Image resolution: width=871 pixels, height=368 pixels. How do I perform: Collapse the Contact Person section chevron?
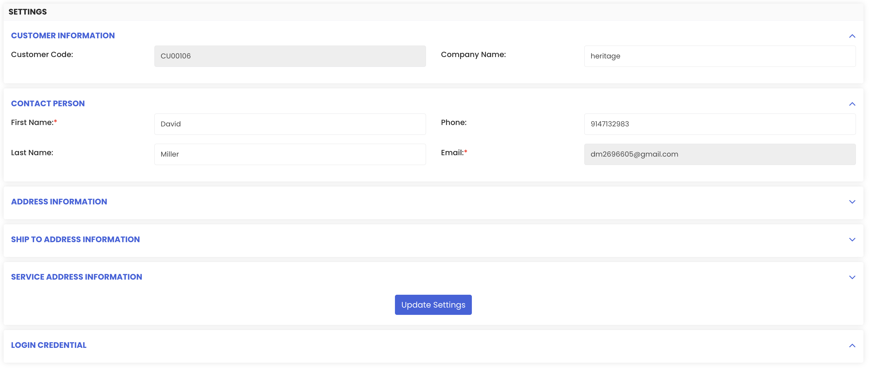pyautogui.click(x=852, y=104)
